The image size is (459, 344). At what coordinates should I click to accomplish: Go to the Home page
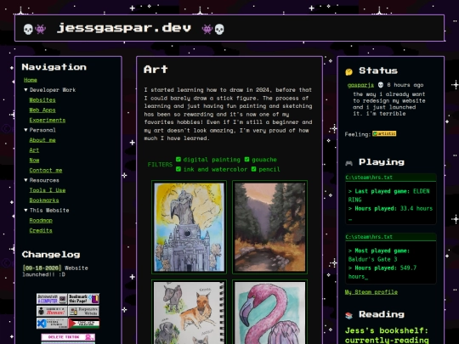pyautogui.click(x=31, y=80)
